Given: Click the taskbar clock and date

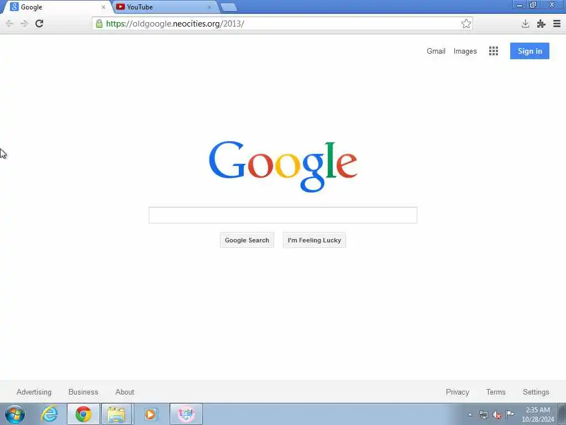Looking at the screenshot, I should pyautogui.click(x=538, y=414).
